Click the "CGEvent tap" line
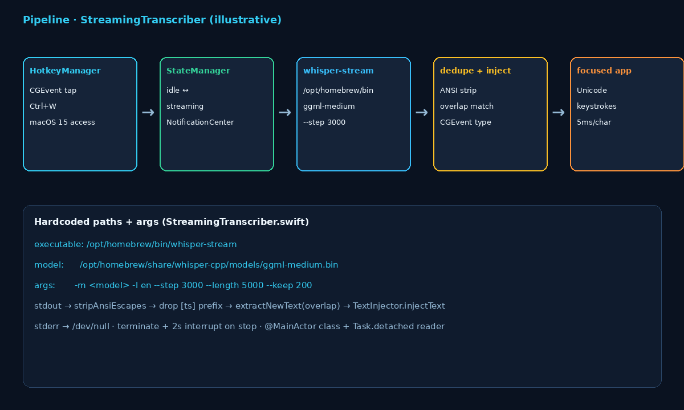 point(53,90)
